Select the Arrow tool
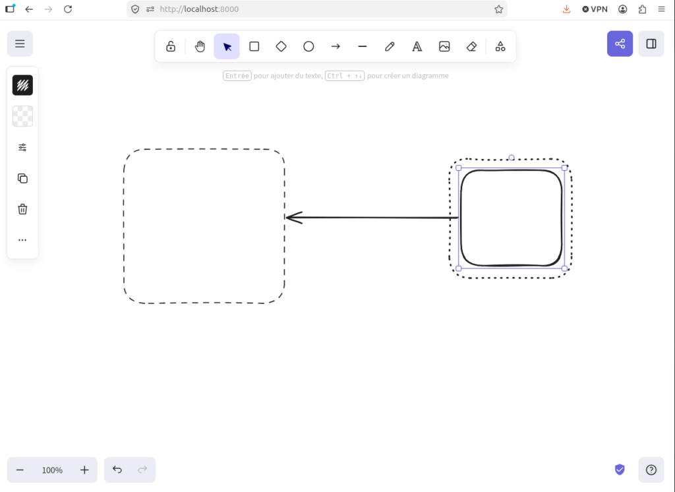675x492 pixels. click(x=336, y=46)
